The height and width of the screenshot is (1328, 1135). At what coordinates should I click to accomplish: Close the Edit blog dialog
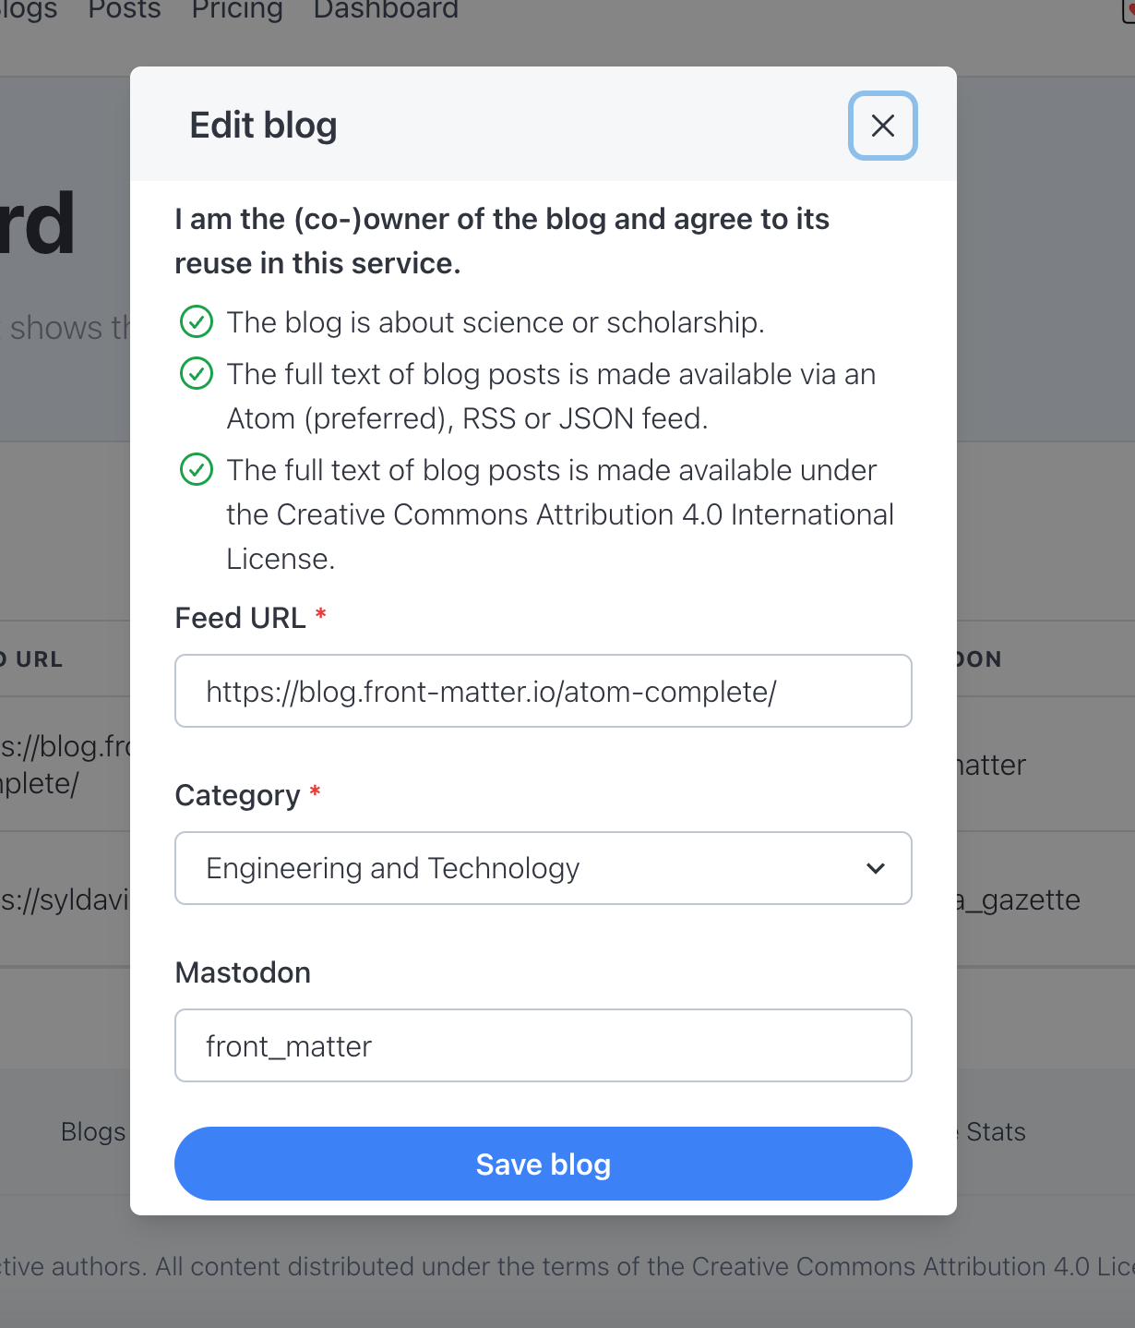(882, 126)
